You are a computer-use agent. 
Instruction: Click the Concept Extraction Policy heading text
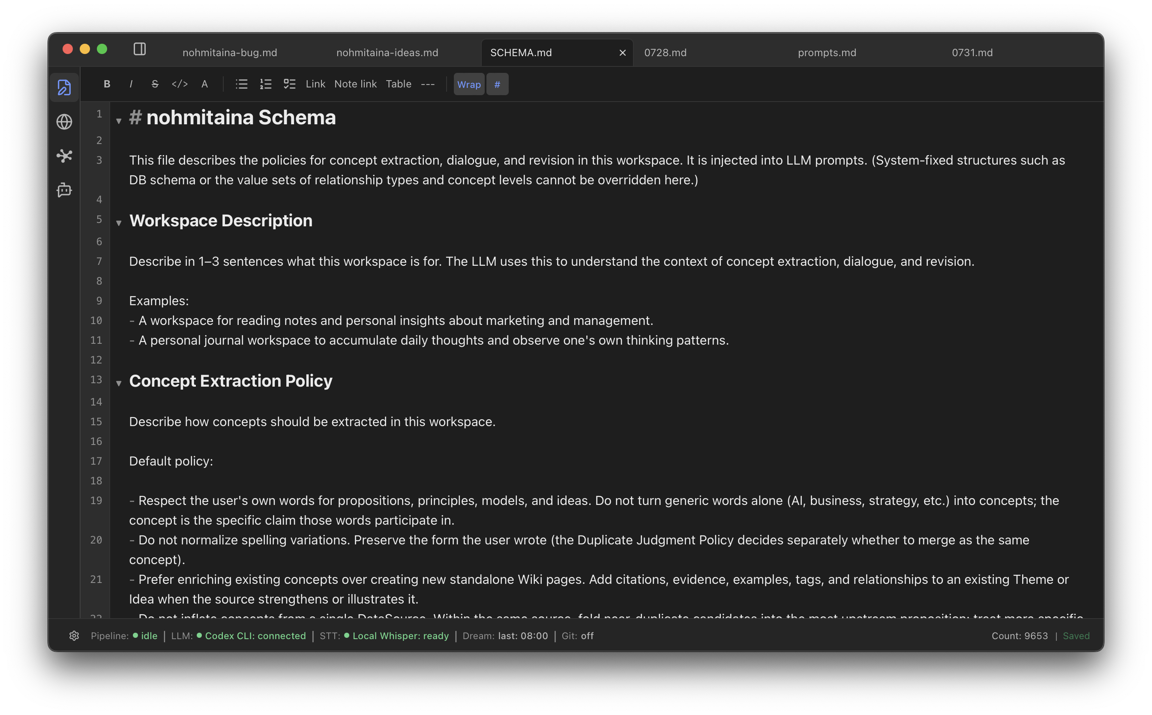coord(231,381)
